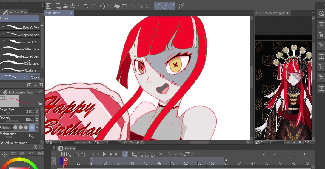Choose the For effect line brush

(20, 49)
